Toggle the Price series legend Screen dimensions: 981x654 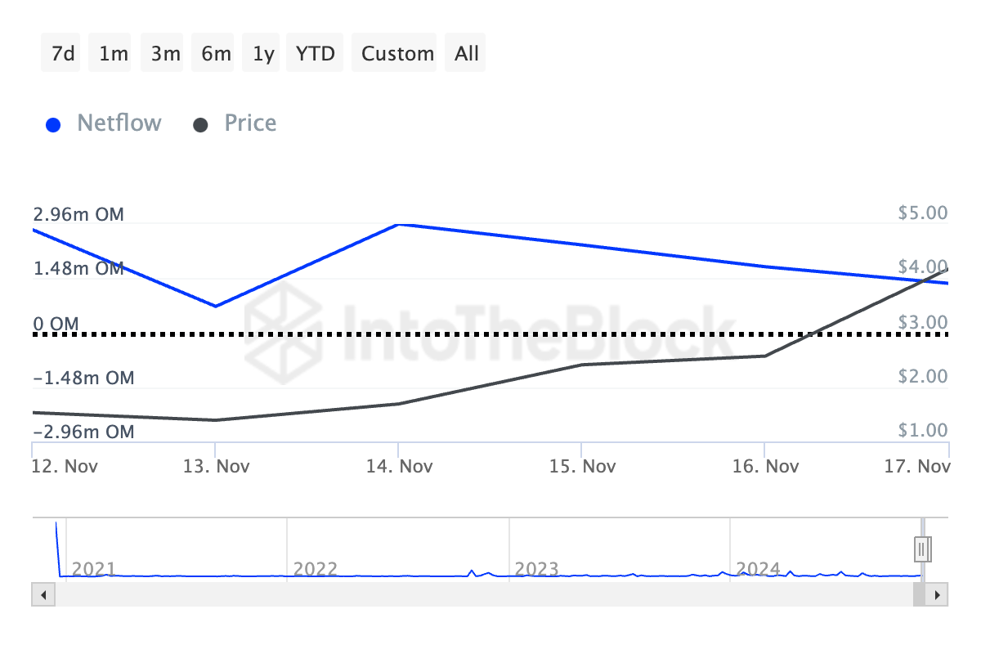click(250, 123)
